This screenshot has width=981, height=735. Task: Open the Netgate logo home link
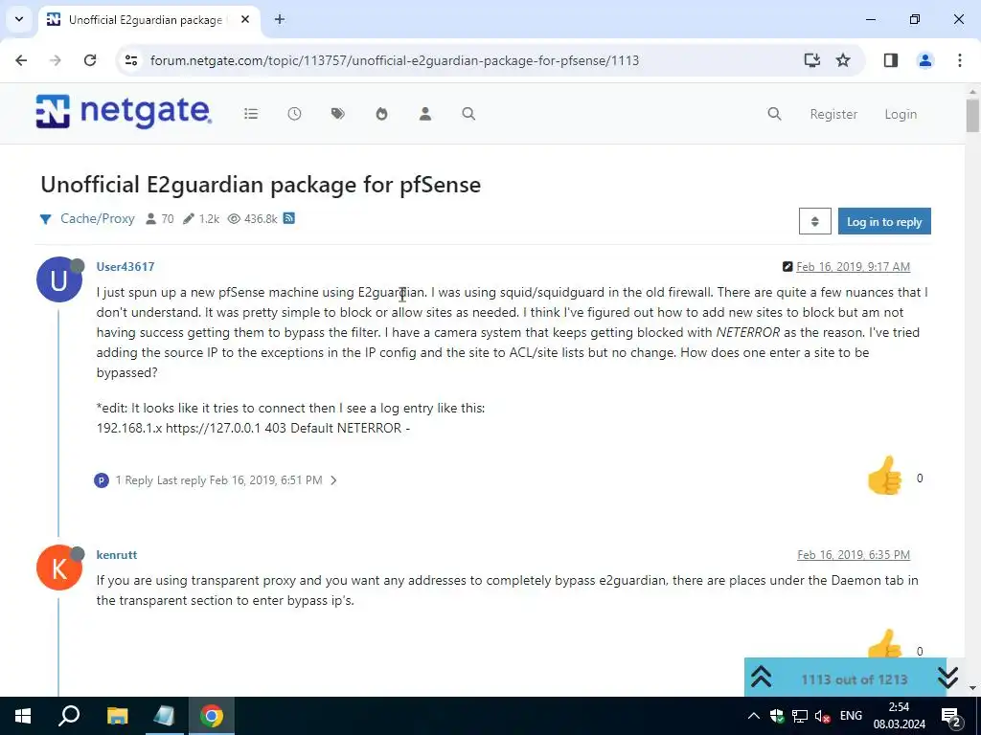pos(124,112)
